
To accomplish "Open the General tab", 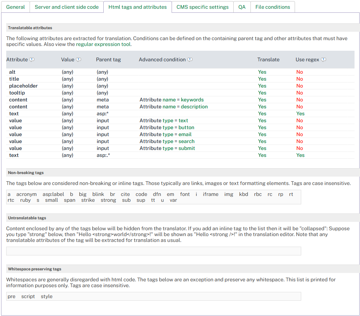I will point(16,7).
